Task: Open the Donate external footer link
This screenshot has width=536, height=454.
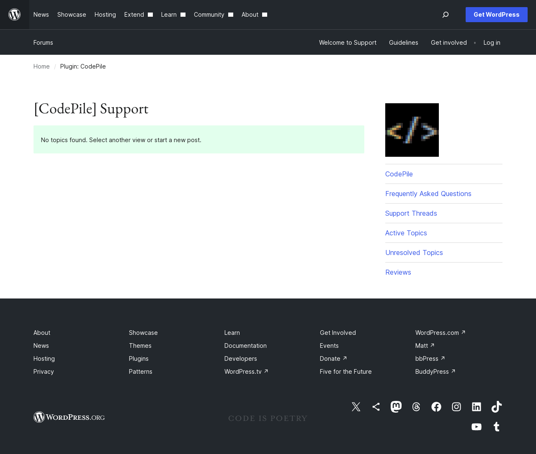Action: 333,359
